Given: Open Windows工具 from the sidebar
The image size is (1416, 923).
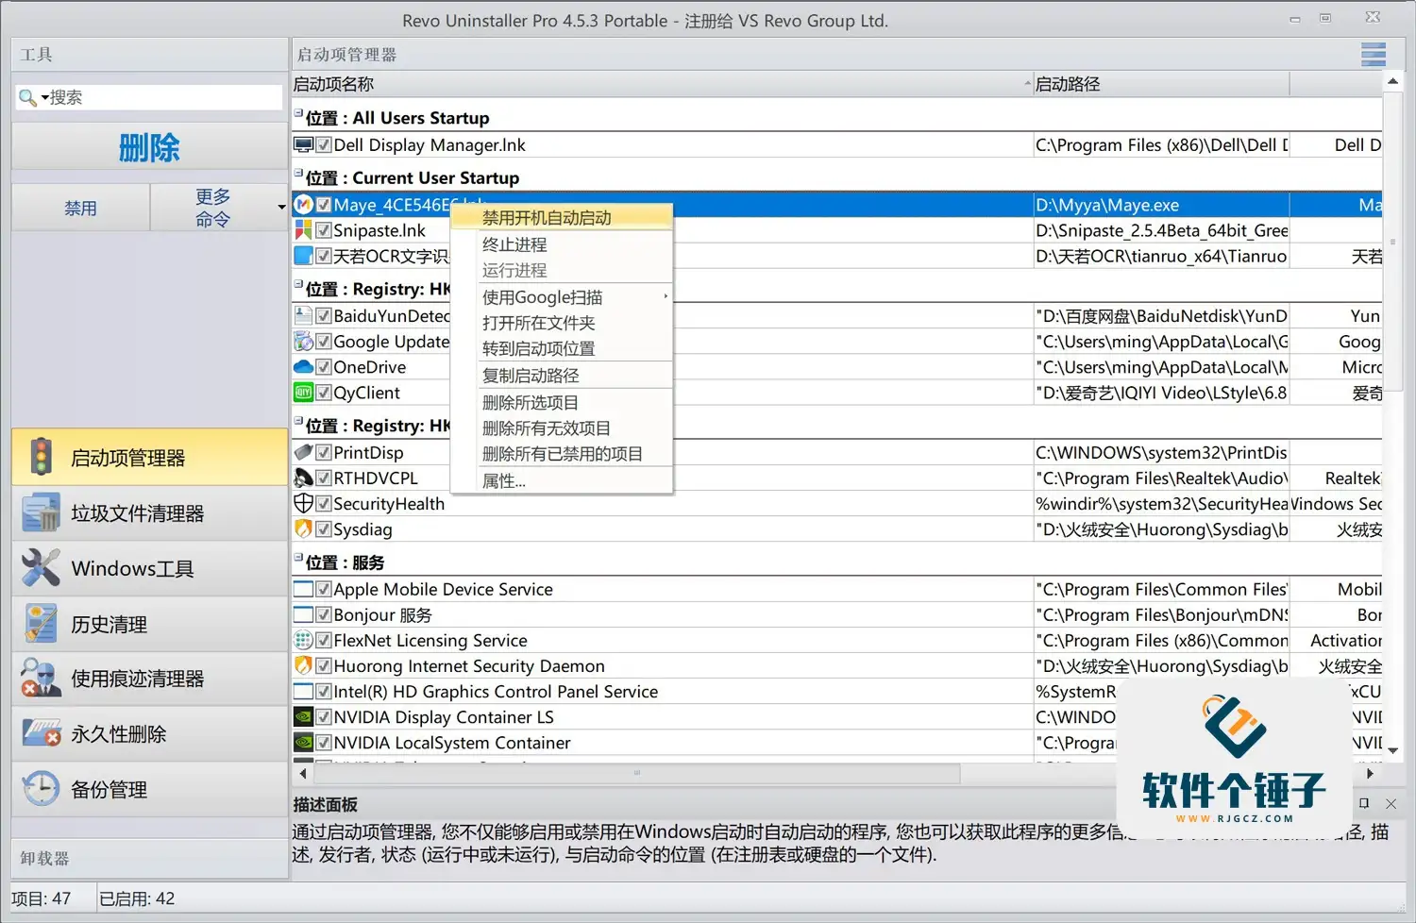Looking at the screenshot, I should [x=149, y=568].
